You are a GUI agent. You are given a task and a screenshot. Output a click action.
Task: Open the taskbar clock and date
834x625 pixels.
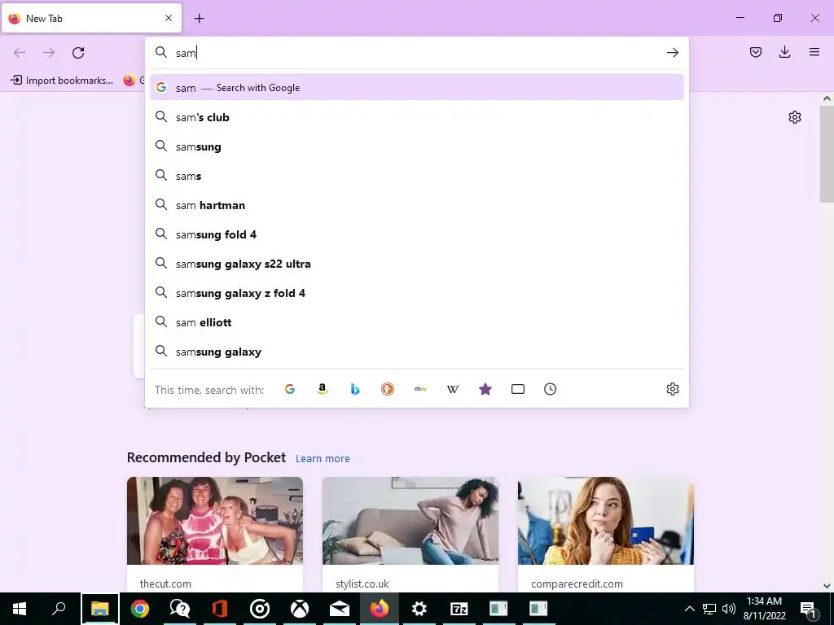[764, 609]
